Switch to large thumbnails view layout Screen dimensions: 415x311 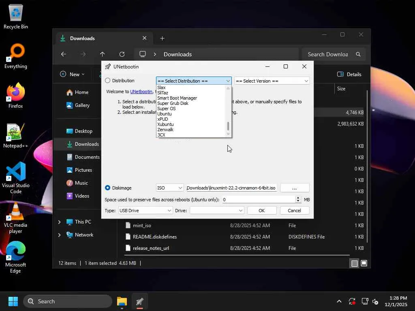(364, 263)
